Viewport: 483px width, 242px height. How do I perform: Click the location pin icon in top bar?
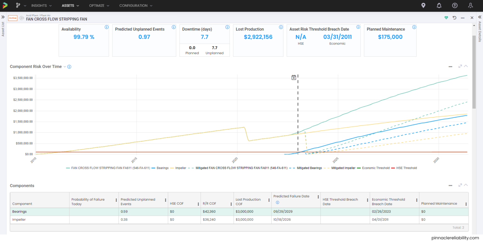tap(423, 6)
